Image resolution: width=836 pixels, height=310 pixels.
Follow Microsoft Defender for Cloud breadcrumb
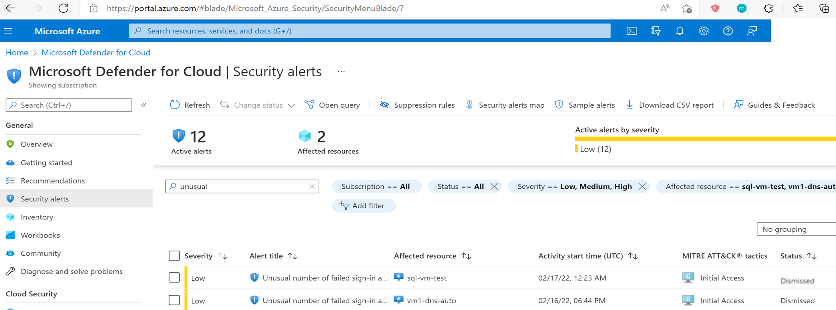(x=96, y=53)
